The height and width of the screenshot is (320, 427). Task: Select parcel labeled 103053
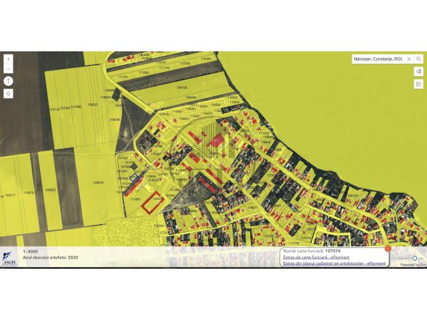(x=50, y=190)
